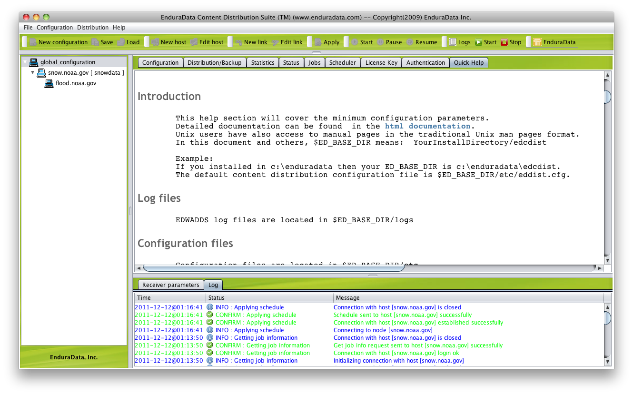Select the Log tab
This screenshot has height=395, width=633.
pos(213,285)
